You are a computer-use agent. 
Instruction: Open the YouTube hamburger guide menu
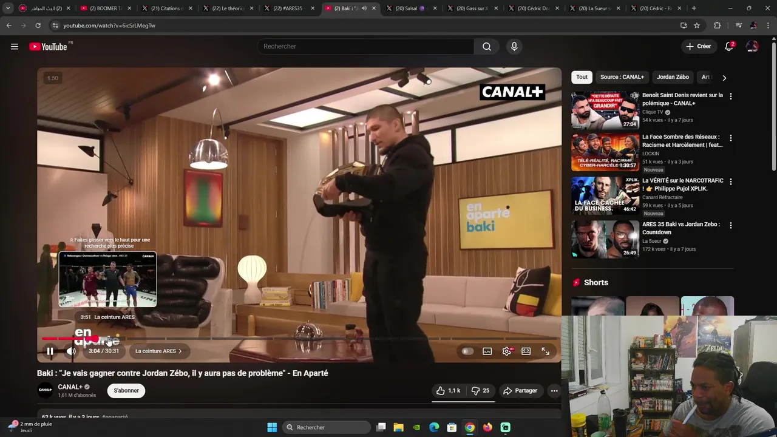tap(15, 47)
